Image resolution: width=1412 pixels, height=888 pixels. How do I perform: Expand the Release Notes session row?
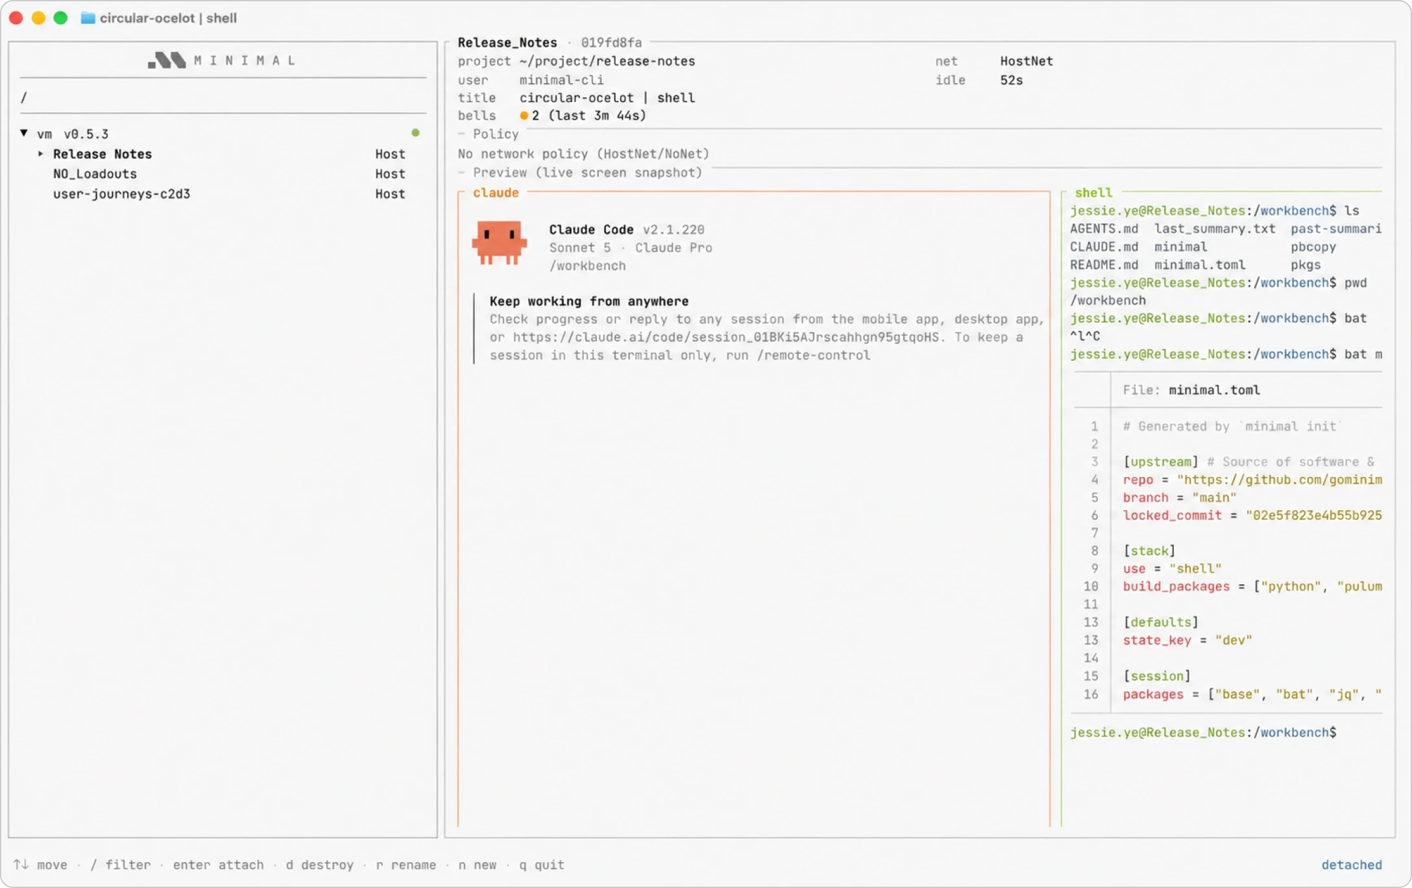coord(40,154)
